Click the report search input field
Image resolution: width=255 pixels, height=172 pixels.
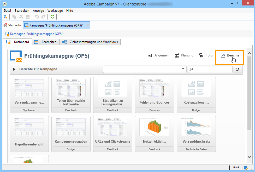210,69
